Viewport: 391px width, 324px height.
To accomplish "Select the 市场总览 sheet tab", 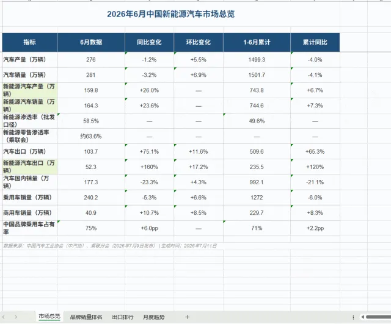I will (49, 316).
